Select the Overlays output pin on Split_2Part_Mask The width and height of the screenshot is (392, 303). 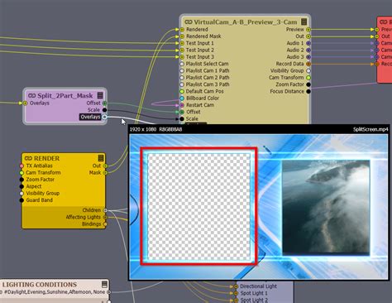coord(104,117)
